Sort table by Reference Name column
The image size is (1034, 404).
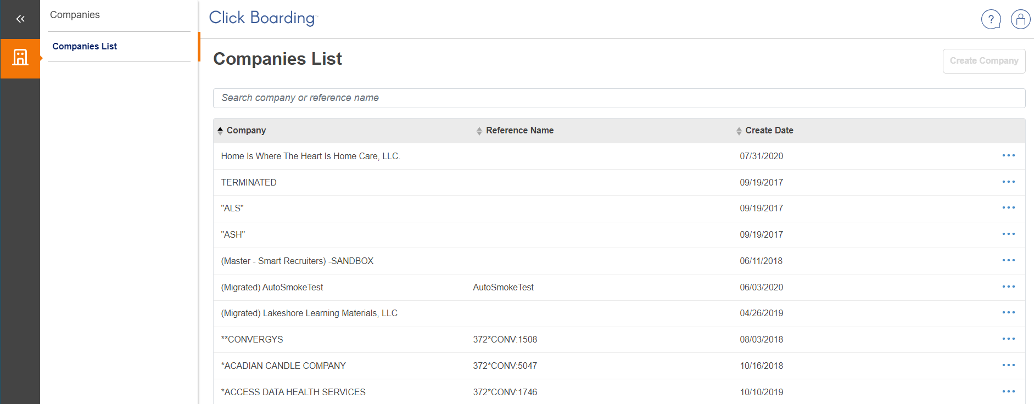519,131
